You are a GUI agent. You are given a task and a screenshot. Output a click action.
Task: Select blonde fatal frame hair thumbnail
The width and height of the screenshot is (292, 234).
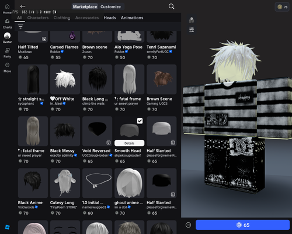point(33,131)
